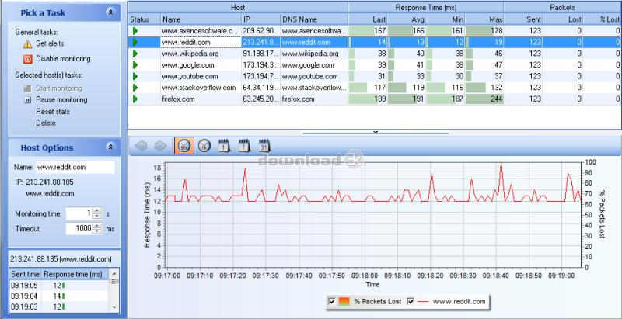Viewport: 622px width, 319px height.
Task: Click the Pause monitoring icon
Action: (27, 100)
